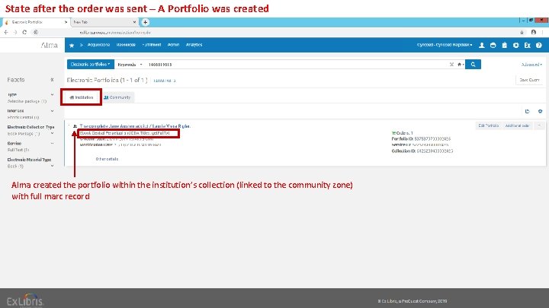Viewport: 549px width, 308px height.
Task: Click the printer queue icon in header
Action: pyautogui.click(x=493, y=46)
